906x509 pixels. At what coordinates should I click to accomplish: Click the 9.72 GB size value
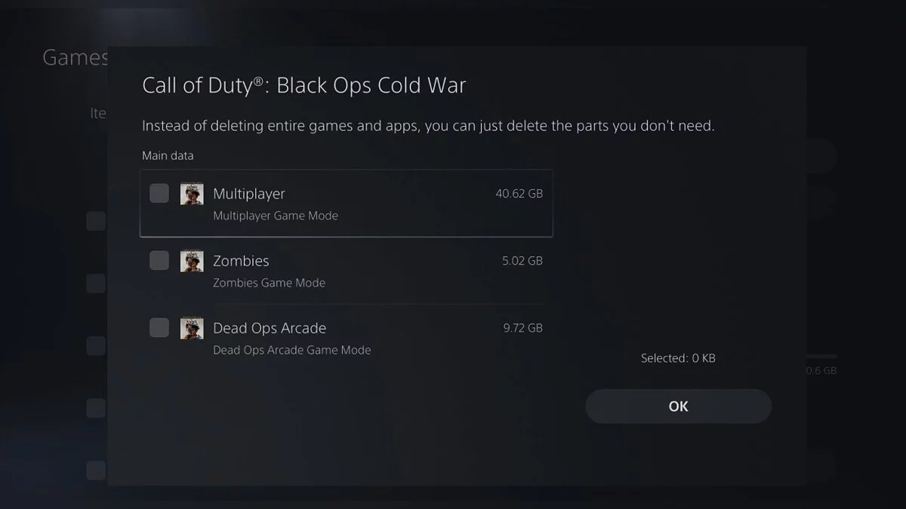click(x=522, y=328)
